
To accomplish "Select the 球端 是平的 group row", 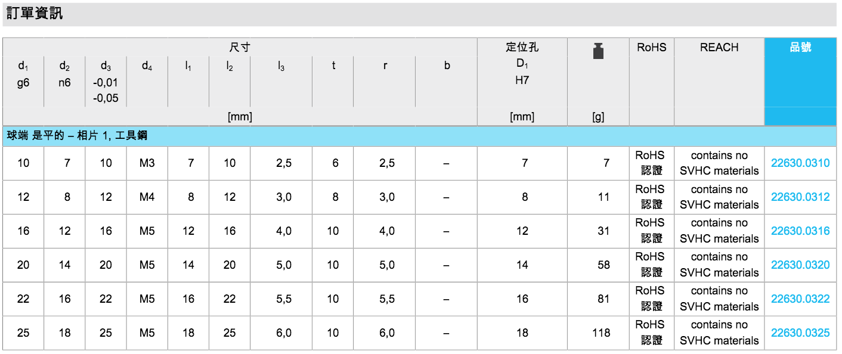I will pos(77,136).
